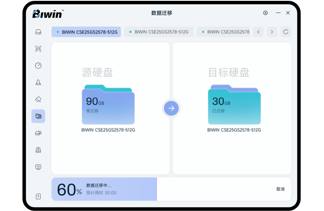This screenshot has height=211, width=324.
Task: Select the first BIWIN CSE25GS2578-512G tab
Action: pos(86,32)
